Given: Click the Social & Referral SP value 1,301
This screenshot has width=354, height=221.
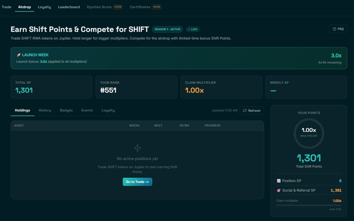Looking at the screenshot, I should point(336,190).
